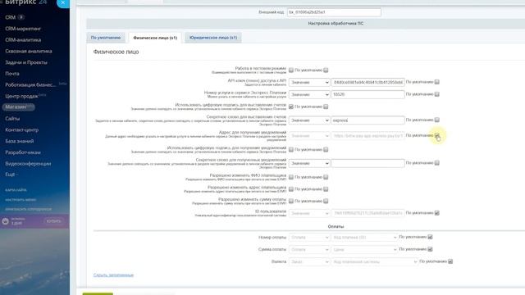Open CRM-маркетинг in the left menu
This screenshot has height=295, width=525.
point(23,29)
